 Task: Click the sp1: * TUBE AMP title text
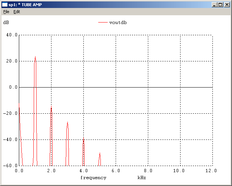point(25,5)
